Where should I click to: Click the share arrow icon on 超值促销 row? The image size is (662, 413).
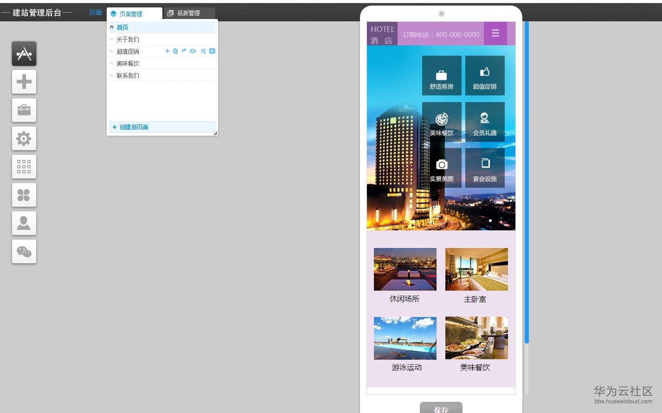(x=184, y=51)
